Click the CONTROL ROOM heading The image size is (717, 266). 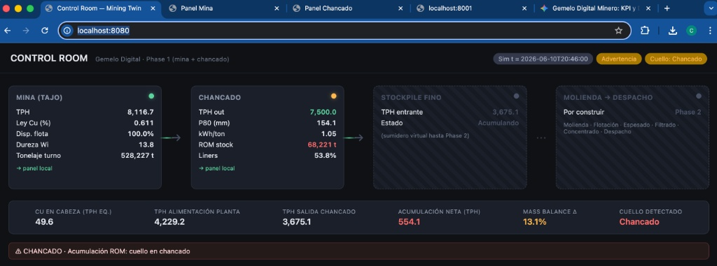(x=49, y=59)
